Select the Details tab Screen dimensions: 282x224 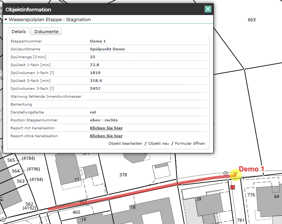pyautogui.click(x=18, y=32)
